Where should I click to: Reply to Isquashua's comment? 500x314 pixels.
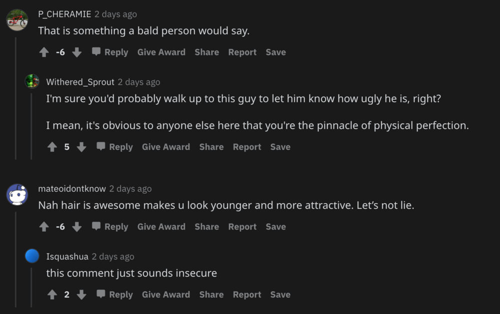click(114, 295)
